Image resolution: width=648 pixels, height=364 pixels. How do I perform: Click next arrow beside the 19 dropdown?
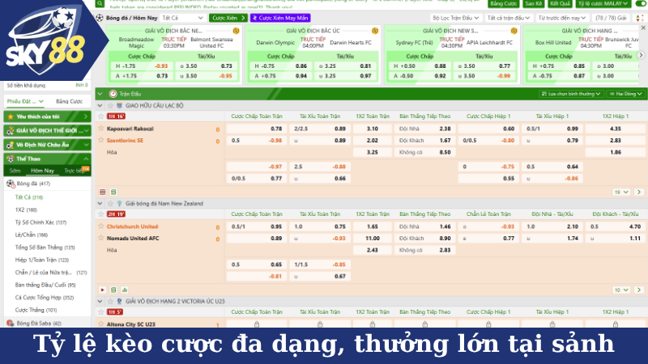[x=639, y=192]
